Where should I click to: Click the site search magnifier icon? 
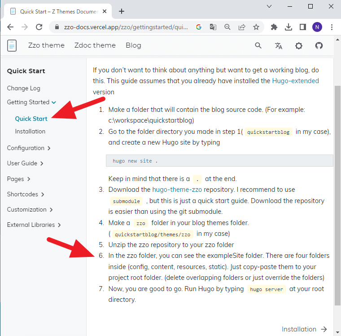pyautogui.click(x=258, y=45)
